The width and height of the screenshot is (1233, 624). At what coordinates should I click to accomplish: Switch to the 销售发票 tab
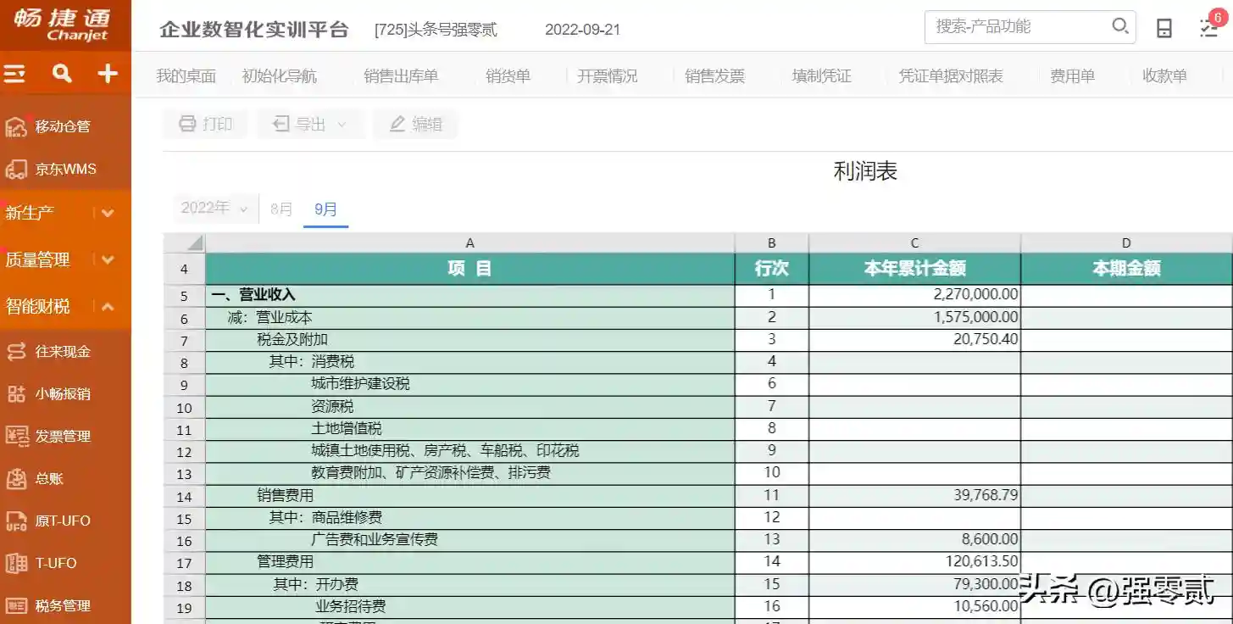click(714, 76)
